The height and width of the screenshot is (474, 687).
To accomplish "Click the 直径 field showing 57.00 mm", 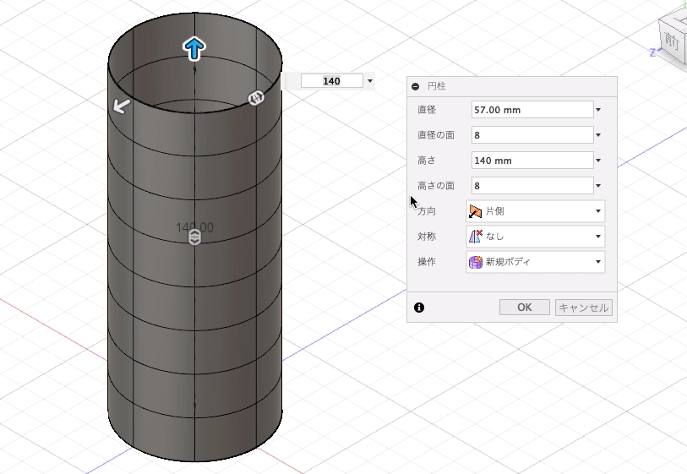I will pos(532,110).
